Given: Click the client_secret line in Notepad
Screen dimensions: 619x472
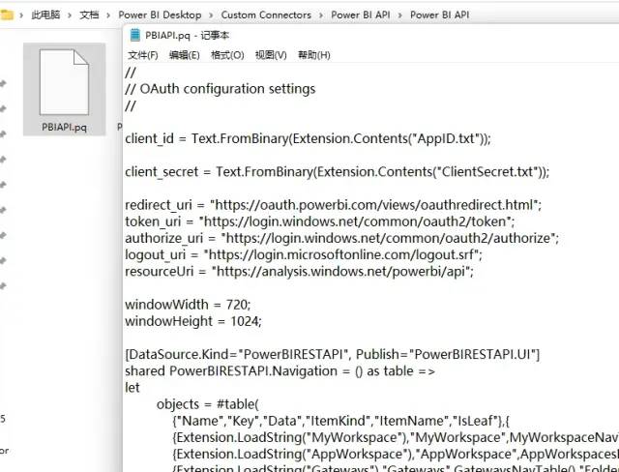Looking at the screenshot, I should pos(338,171).
